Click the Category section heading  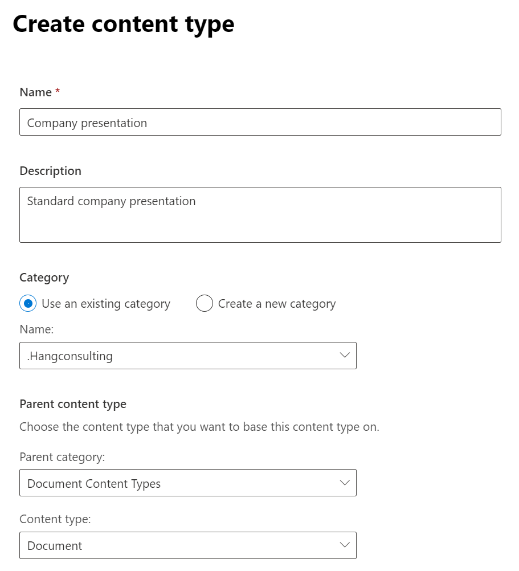[44, 278]
